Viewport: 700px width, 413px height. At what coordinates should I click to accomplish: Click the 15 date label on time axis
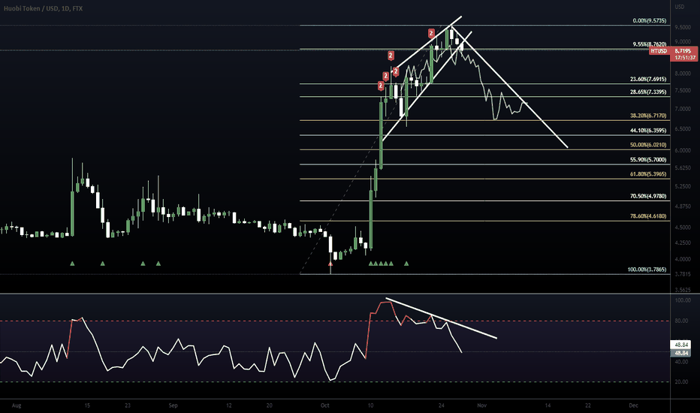point(87,405)
